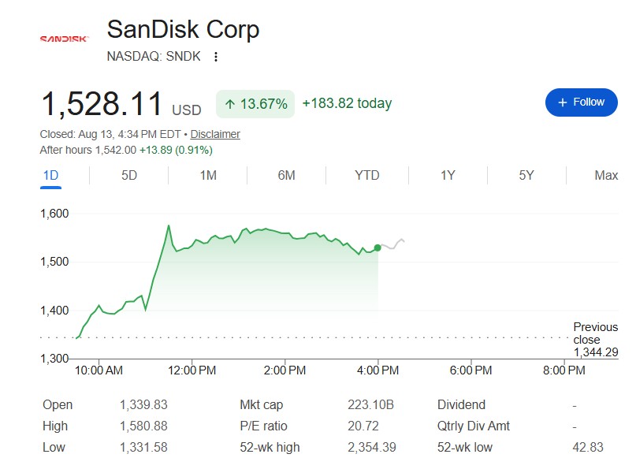Show the 6M chart range

click(x=286, y=175)
